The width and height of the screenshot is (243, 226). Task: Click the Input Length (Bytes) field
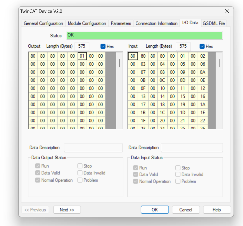(x=183, y=46)
